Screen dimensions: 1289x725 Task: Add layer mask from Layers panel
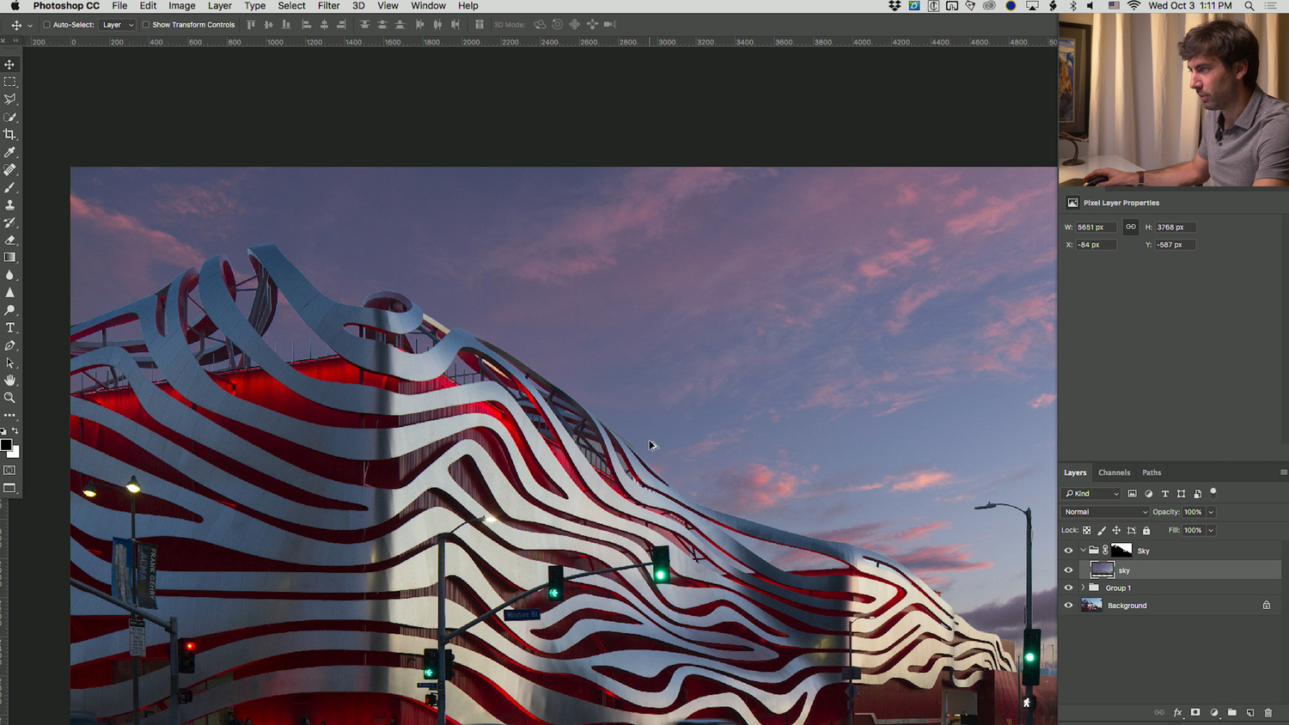click(1195, 713)
